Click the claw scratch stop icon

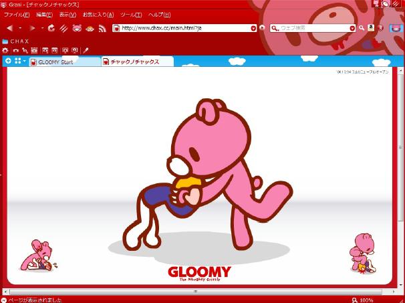coord(63,28)
